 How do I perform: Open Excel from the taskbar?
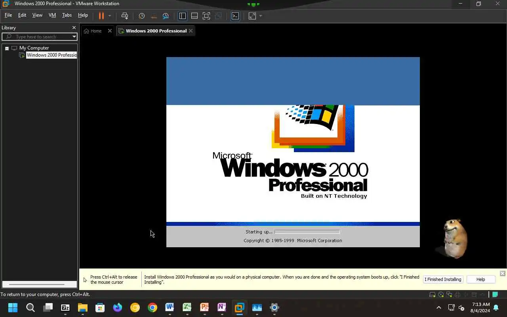187,307
